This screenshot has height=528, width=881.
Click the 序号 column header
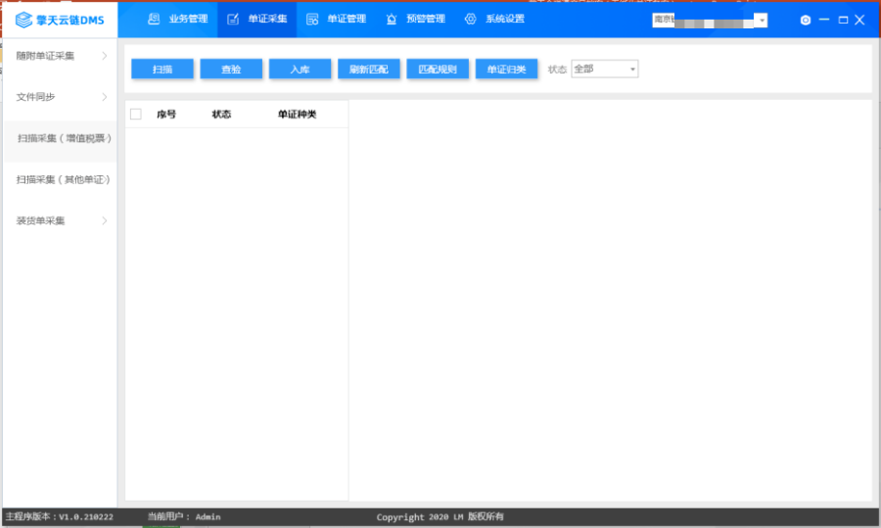(x=166, y=115)
